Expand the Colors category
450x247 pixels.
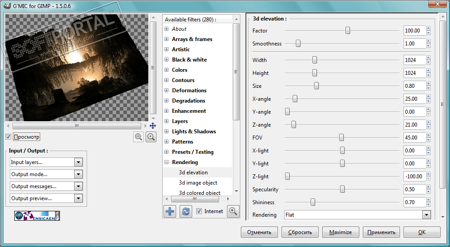point(166,70)
